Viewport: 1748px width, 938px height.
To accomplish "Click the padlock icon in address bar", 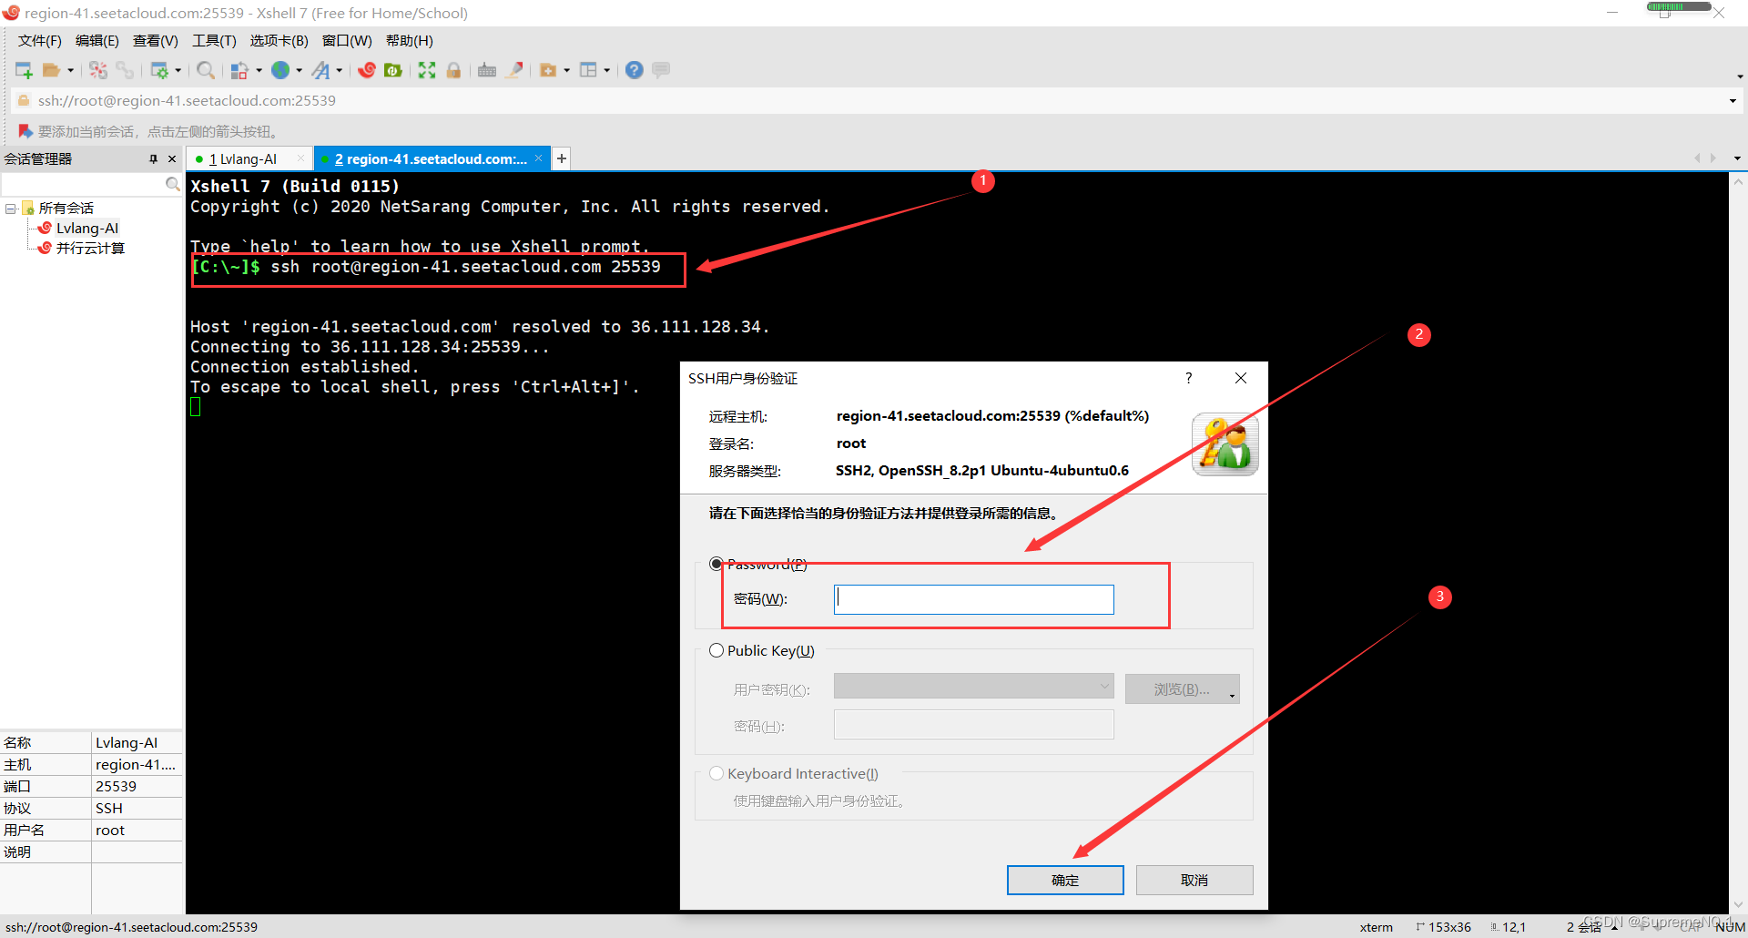I will click(24, 100).
